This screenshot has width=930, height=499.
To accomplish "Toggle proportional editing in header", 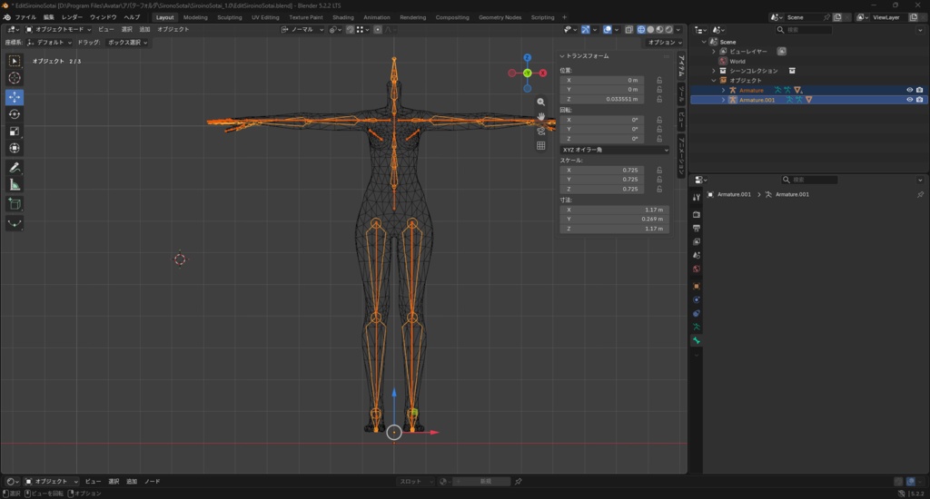I will pyautogui.click(x=377, y=29).
